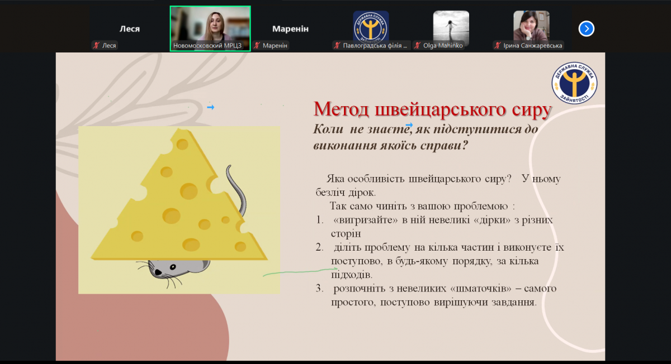Click the slide title Метод швейцарського сиру
The image size is (671, 364).
[x=432, y=109]
